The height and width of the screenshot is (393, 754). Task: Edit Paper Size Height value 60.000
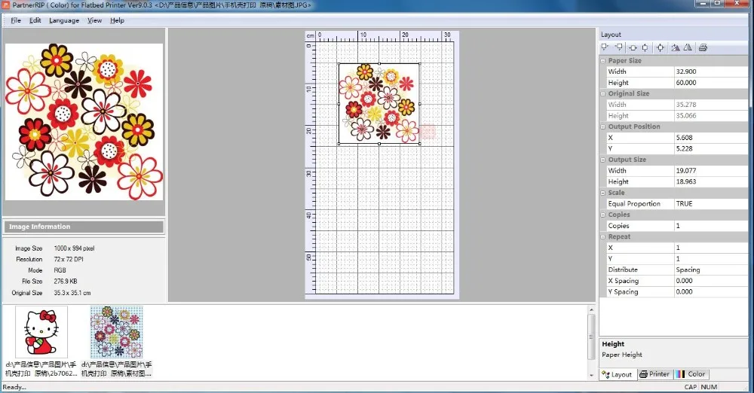pos(711,83)
